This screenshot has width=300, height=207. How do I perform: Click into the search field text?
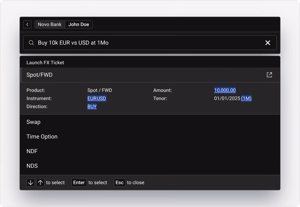tap(73, 43)
